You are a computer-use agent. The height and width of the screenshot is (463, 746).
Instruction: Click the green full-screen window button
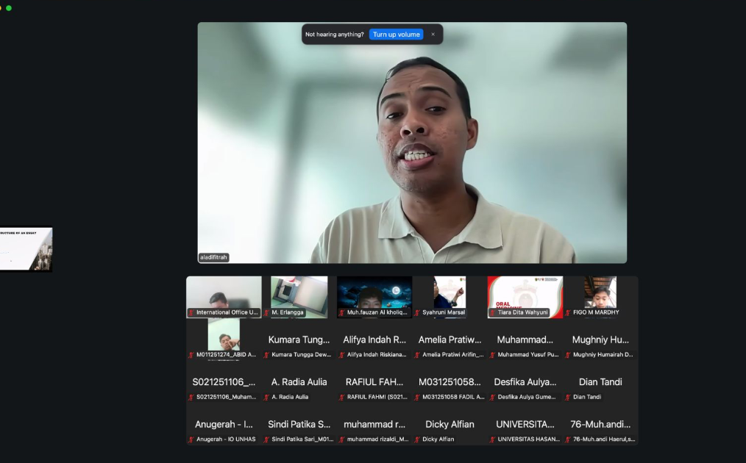9,8
